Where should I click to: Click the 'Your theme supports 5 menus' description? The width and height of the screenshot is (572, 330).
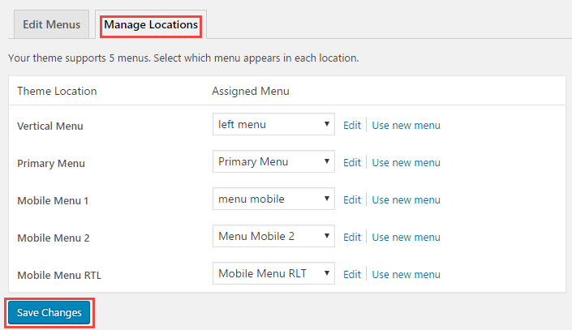tap(183, 58)
